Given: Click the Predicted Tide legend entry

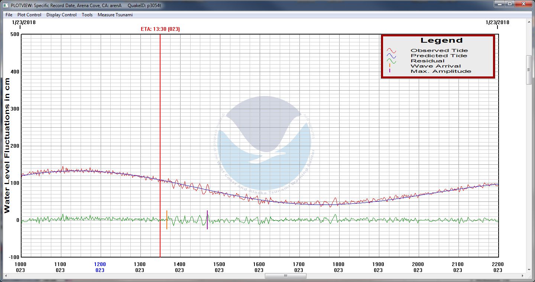Looking at the screenshot, I should 439,56.
